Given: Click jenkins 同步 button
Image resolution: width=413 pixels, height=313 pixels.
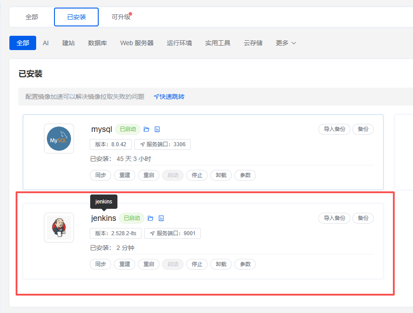Looking at the screenshot, I should (x=100, y=264).
